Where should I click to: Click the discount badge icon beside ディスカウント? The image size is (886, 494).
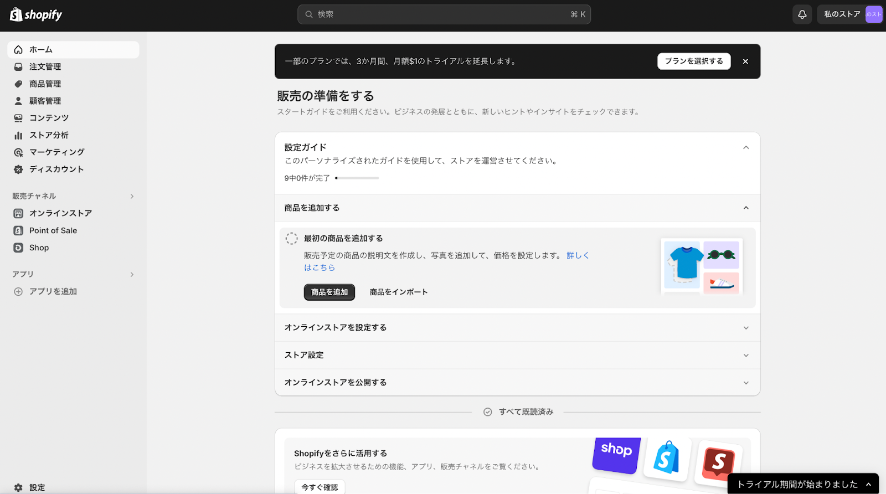[18, 169]
